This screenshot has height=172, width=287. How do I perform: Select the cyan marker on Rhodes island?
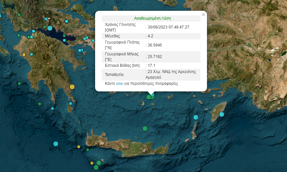(x=222, y=114)
